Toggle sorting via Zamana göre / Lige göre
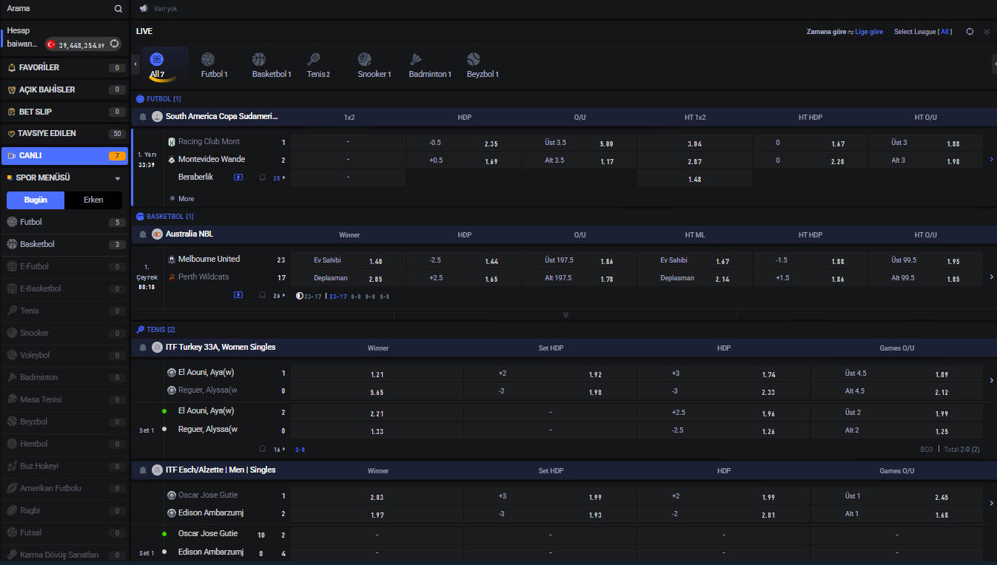 [x=845, y=32]
